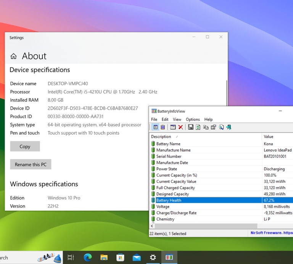Screen dimensions: 293x264
Task: Click the 49,280 mWh designed capacity value
Action: (x=275, y=194)
